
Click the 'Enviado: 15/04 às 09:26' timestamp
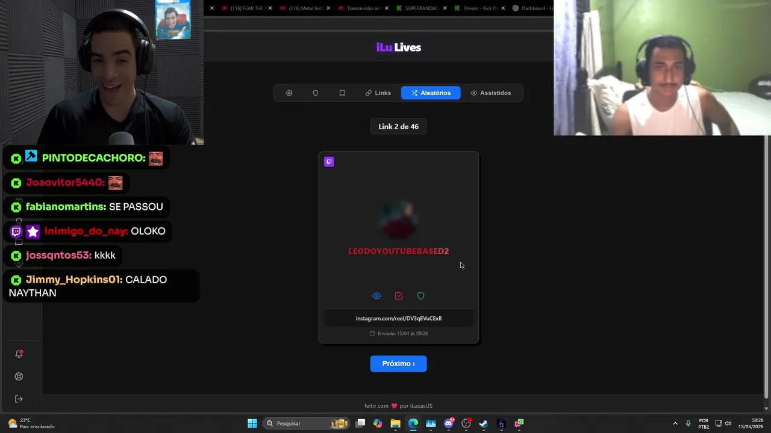tap(399, 334)
